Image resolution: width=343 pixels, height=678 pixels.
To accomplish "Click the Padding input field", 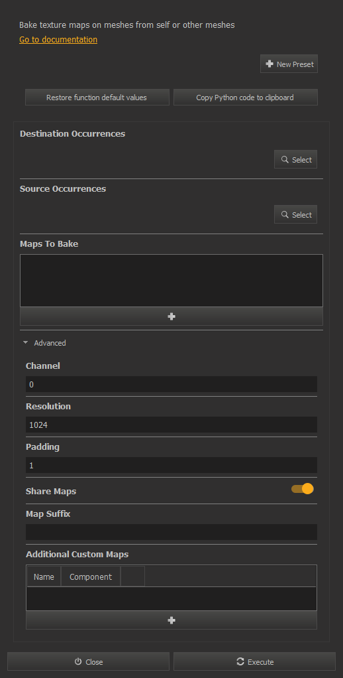I will pos(171,465).
